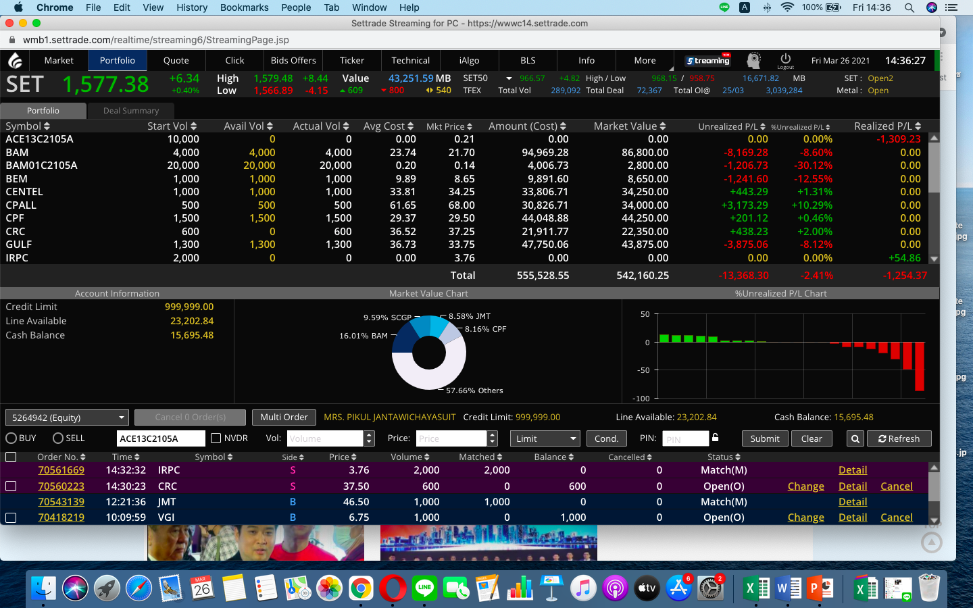Click the Streaming logo badge
This screenshot has width=973, height=608.
coord(707,61)
